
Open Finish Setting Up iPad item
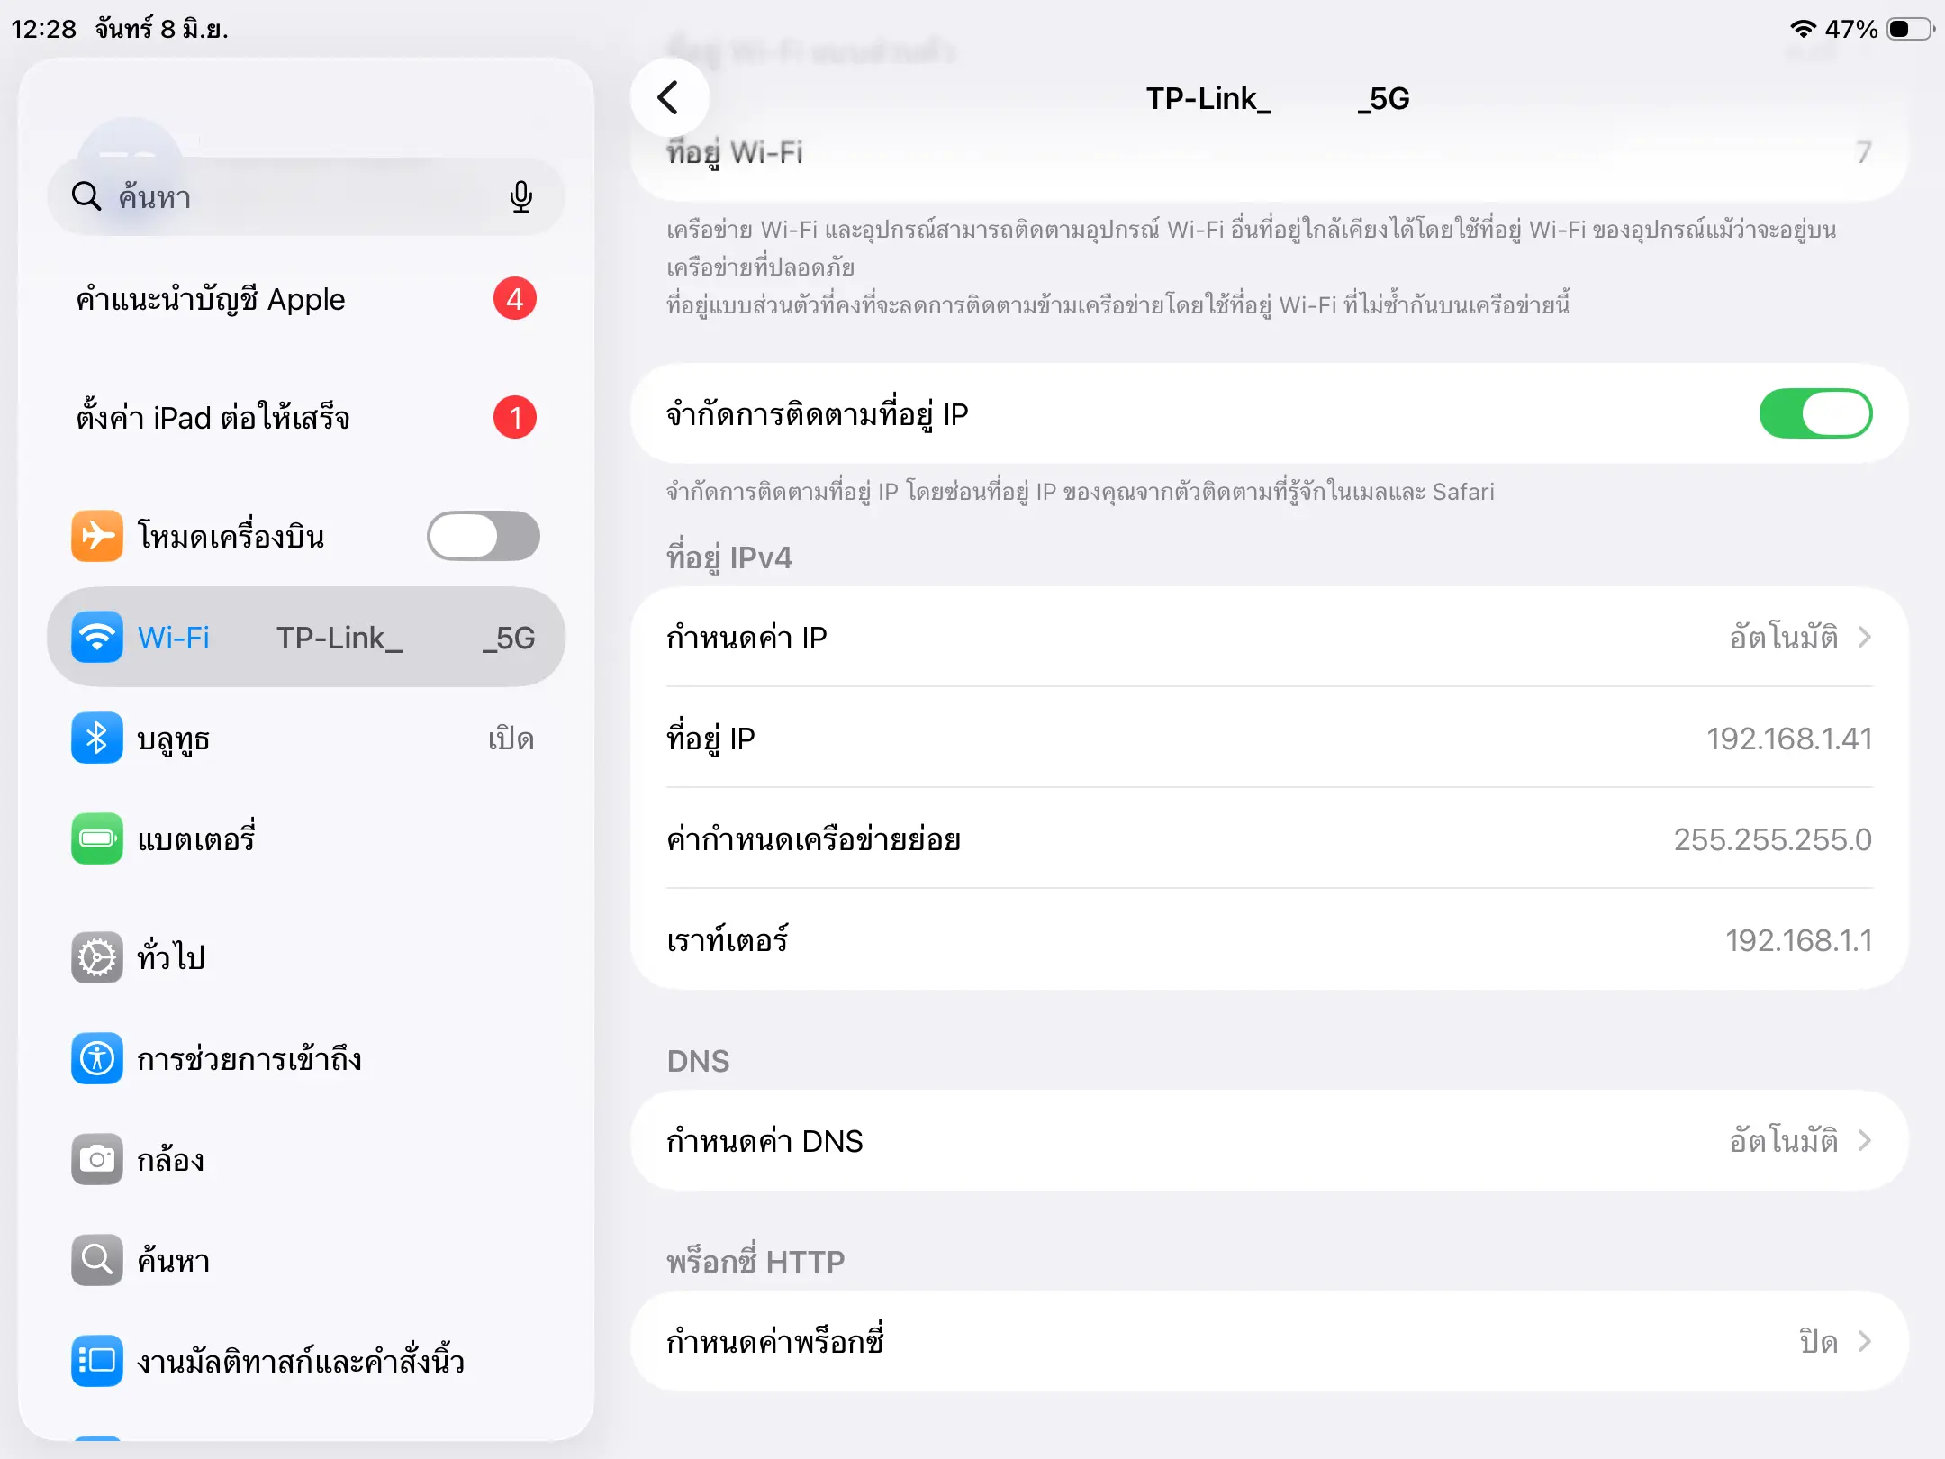[x=306, y=417]
